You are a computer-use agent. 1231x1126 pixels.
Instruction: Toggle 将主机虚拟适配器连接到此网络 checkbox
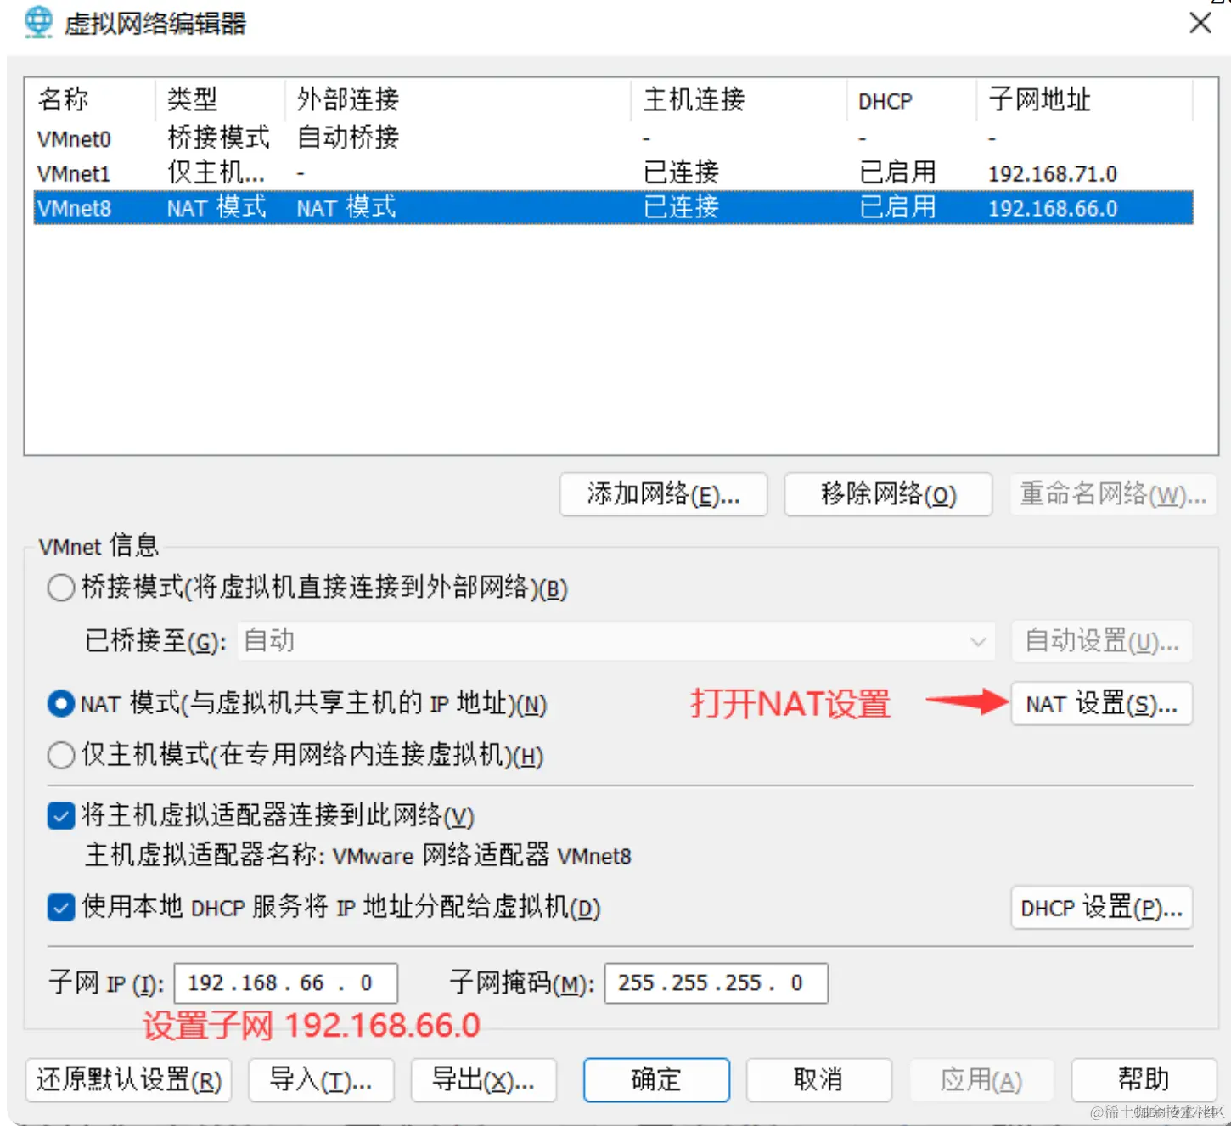coord(61,816)
